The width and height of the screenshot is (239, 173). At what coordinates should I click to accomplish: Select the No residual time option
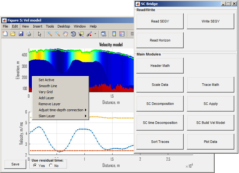(51, 165)
